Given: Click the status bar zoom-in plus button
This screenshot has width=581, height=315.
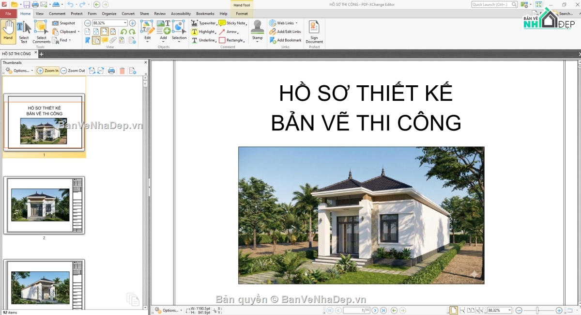Looking at the screenshot, I should (559, 310).
